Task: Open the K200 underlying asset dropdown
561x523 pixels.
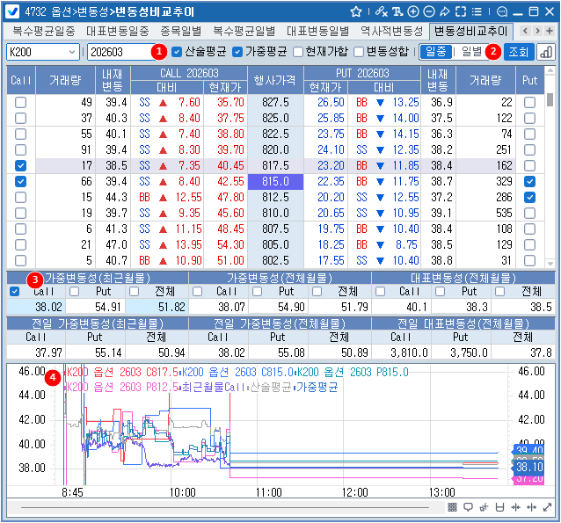Action: tap(41, 52)
